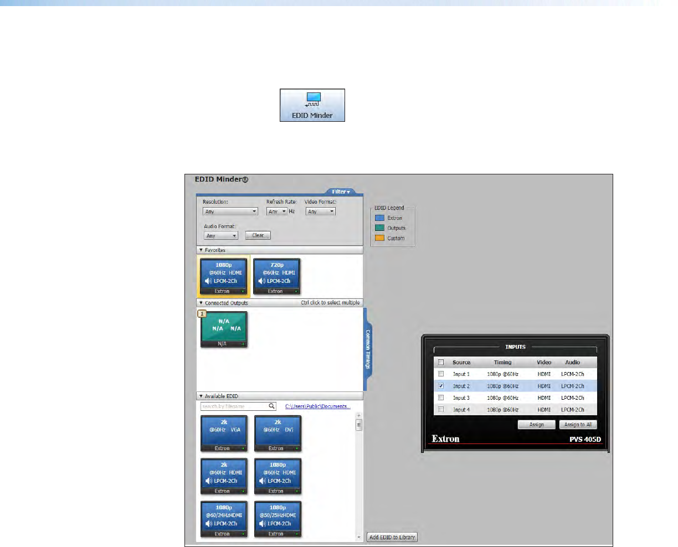This screenshot has height=547, width=678.
Task: Click the Assign to All button
Action: click(x=578, y=425)
